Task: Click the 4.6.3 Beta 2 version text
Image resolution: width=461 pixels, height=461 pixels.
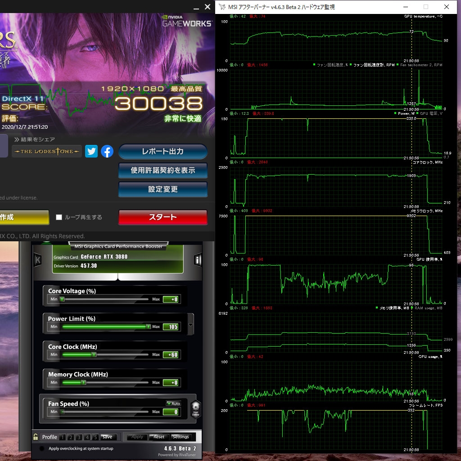Action: [x=180, y=448]
